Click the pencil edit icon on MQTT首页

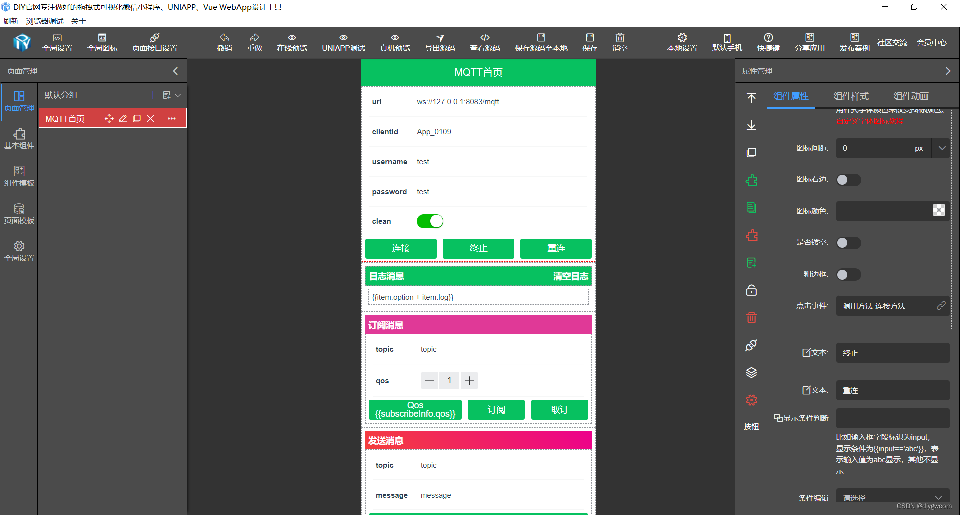point(123,118)
